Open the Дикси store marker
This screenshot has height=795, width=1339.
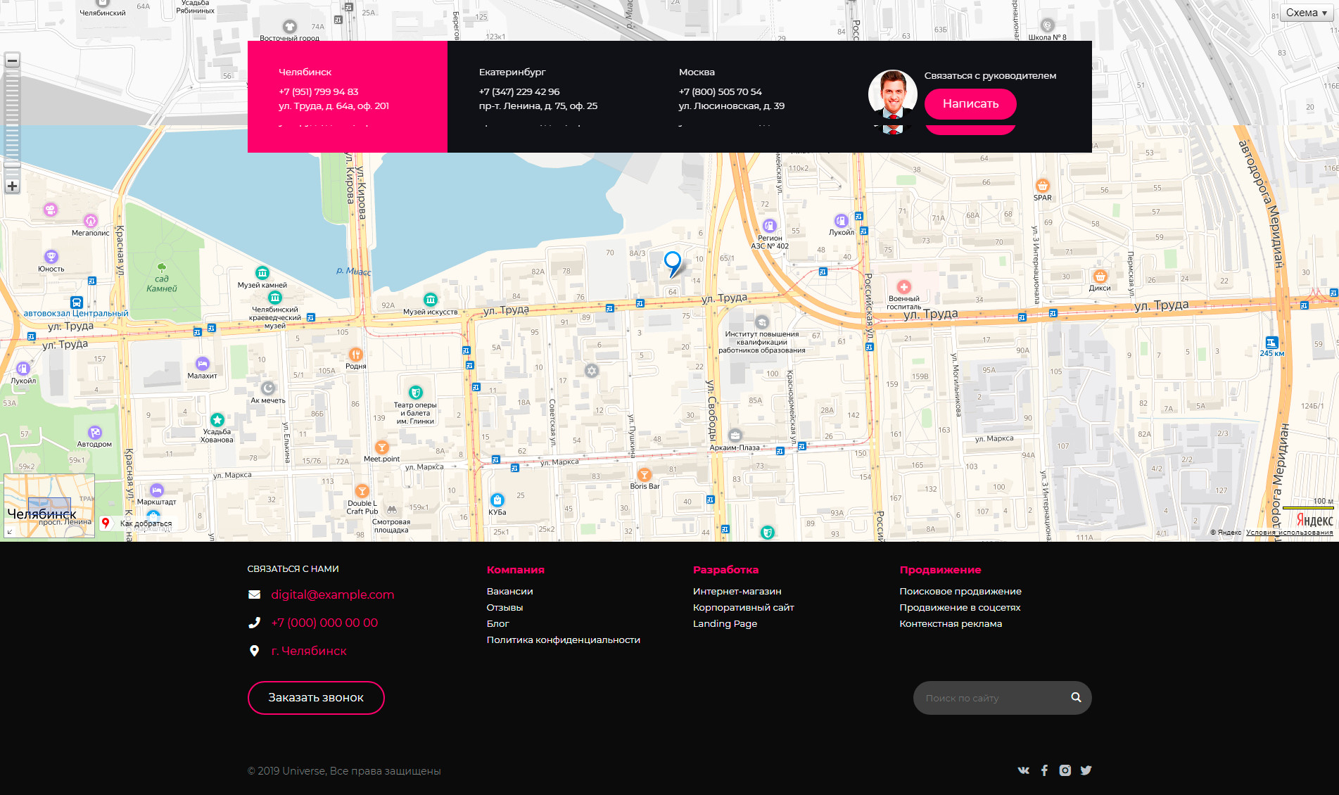click(x=1100, y=276)
